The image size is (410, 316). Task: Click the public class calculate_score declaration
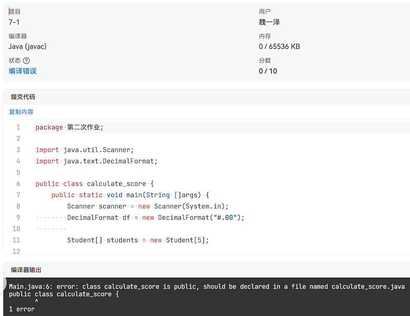[95, 183]
